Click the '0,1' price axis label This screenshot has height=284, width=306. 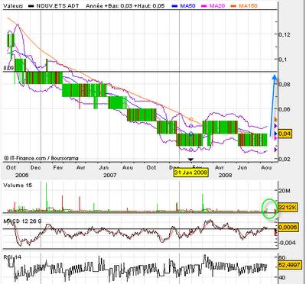pos(282,60)
